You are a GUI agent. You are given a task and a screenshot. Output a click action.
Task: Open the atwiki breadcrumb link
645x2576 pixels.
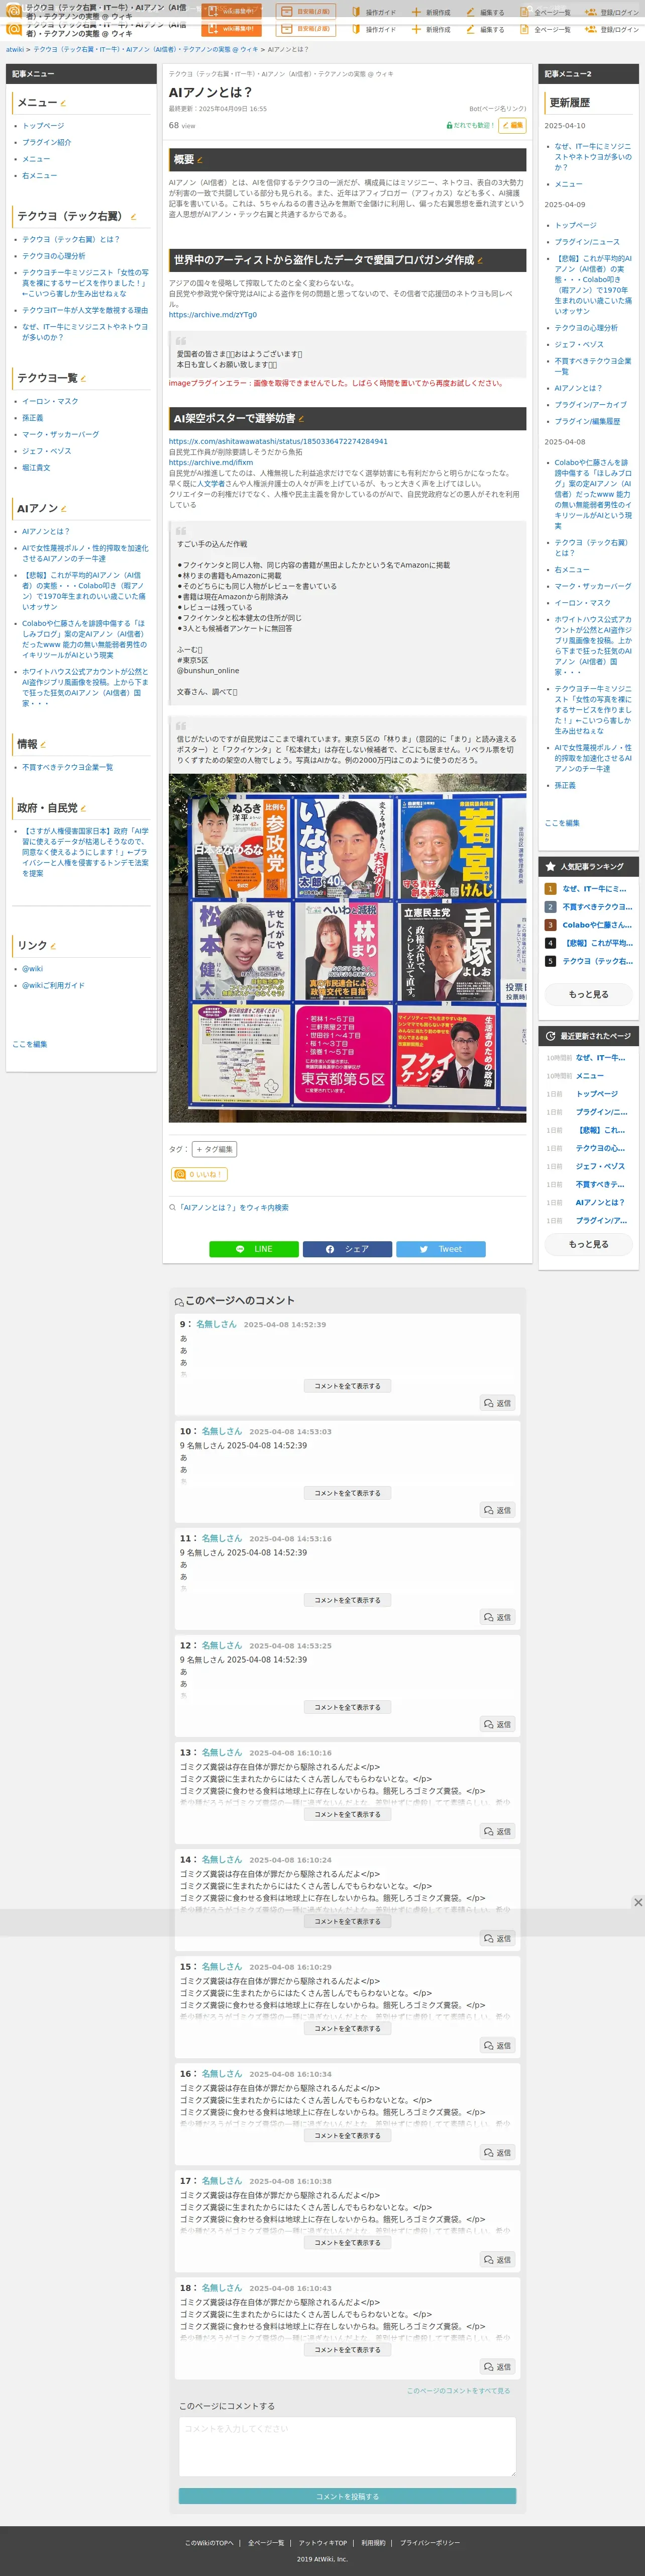[x=15, y=49]
